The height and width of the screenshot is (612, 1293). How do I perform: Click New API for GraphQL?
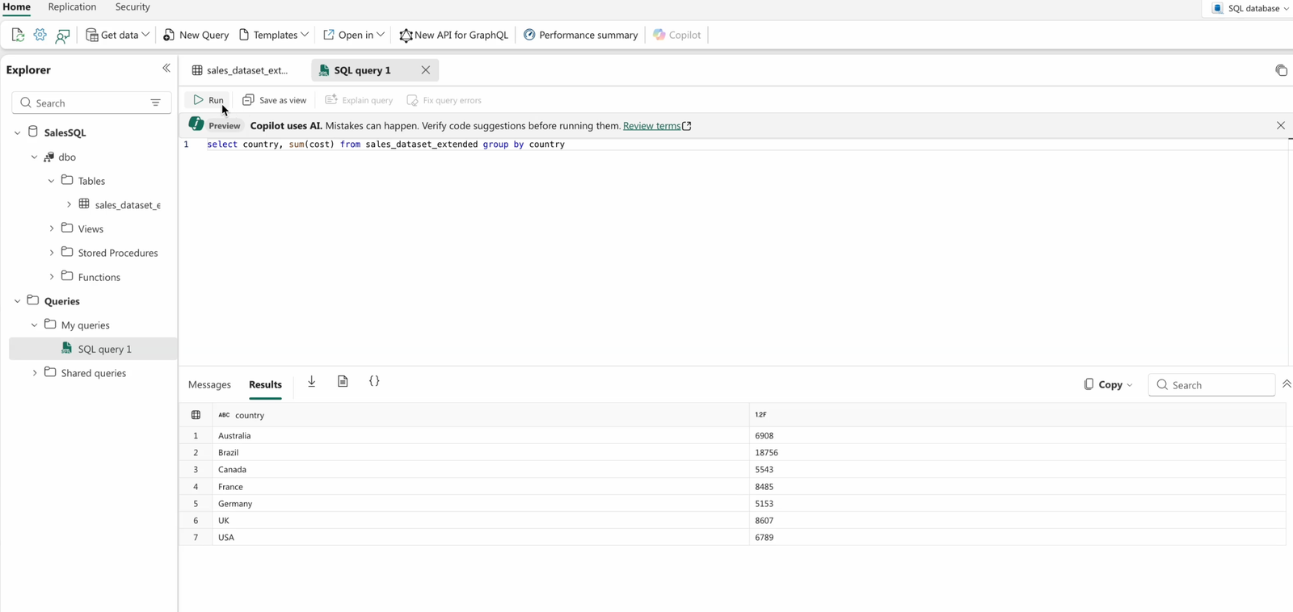pyautogui.click(x=454, y=35)
